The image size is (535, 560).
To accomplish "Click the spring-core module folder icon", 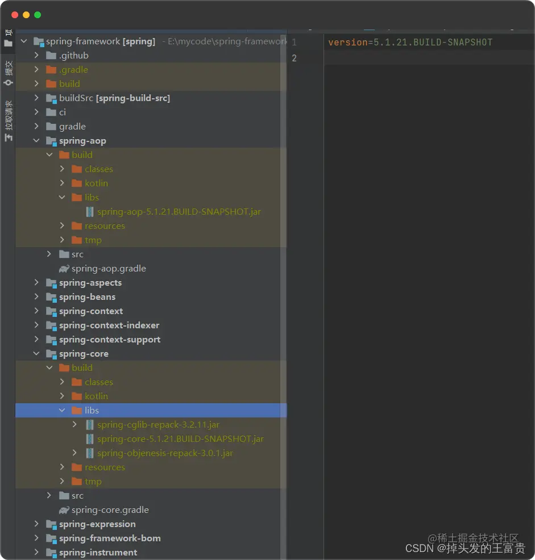I will click(52, 354).
